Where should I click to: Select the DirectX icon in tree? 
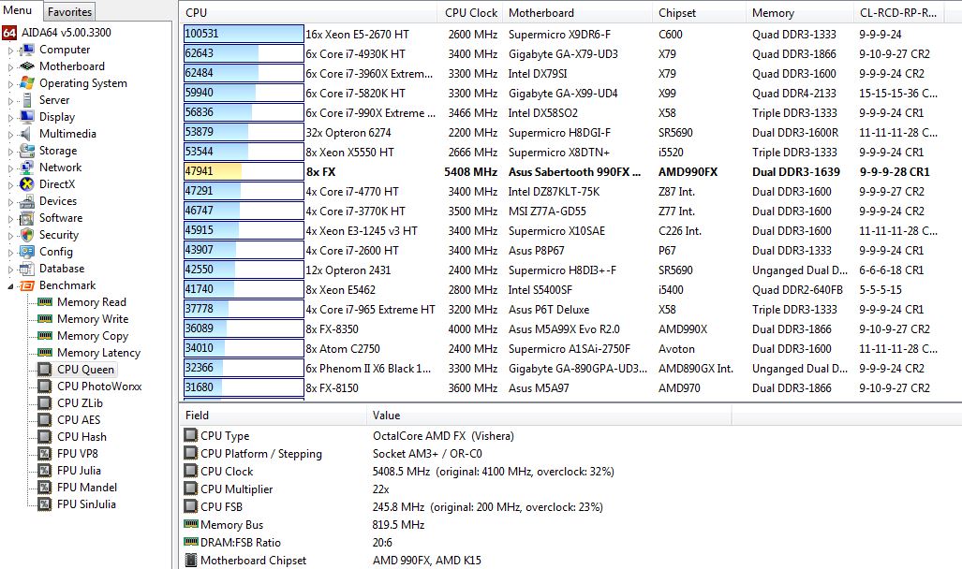[x=27, y=184]
